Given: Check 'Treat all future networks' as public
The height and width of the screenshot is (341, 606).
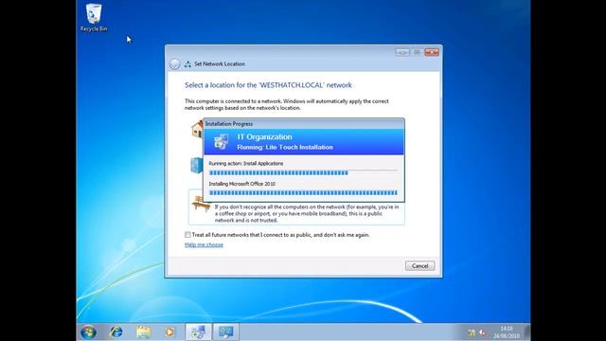Looking at the screenshot, I should (x=187, y=235).
